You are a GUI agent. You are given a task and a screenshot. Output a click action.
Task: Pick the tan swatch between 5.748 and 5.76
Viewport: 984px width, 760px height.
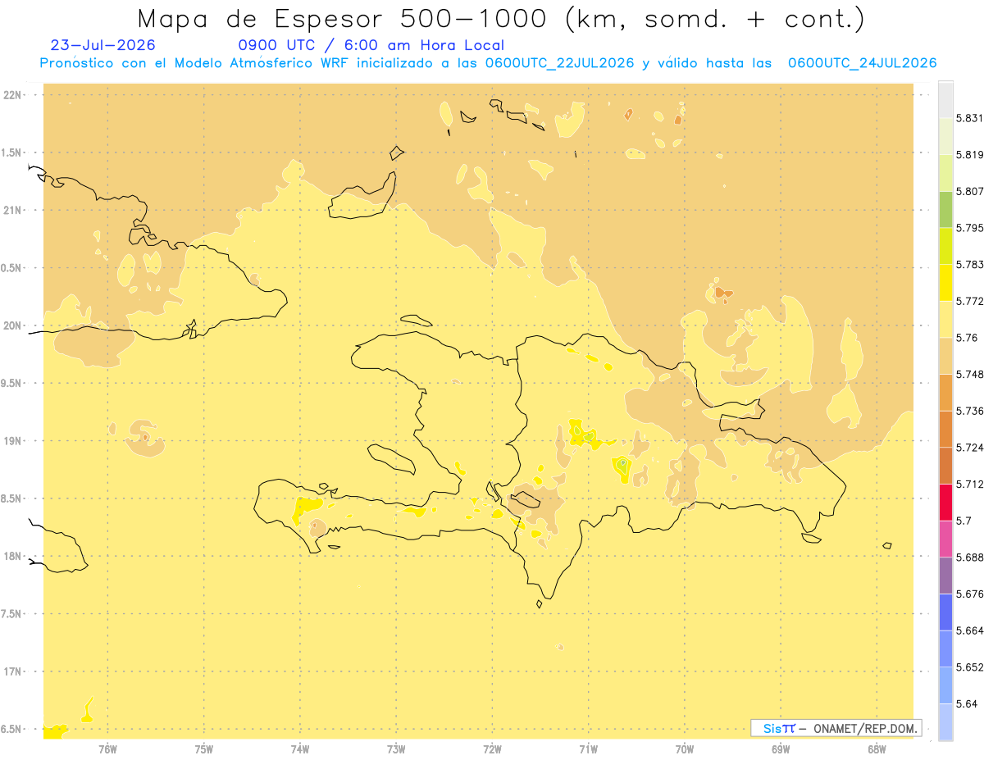[945, 356]
